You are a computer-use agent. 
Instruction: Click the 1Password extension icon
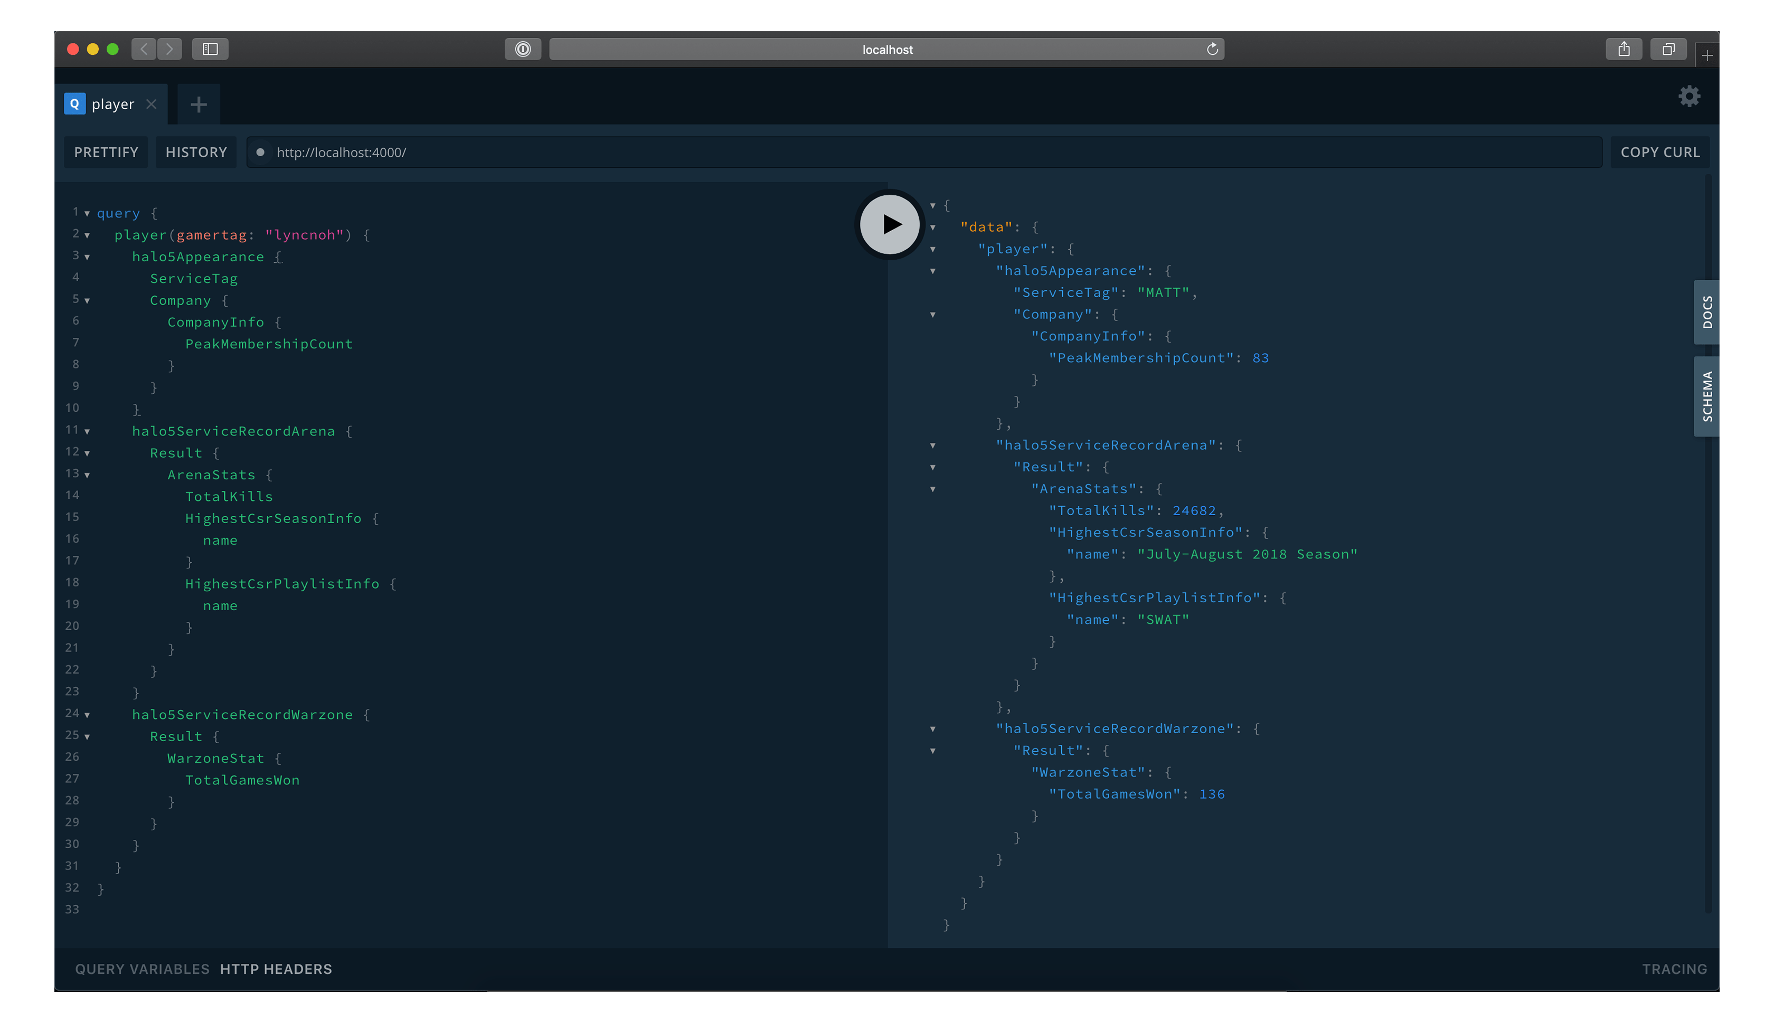click(523, 49)
